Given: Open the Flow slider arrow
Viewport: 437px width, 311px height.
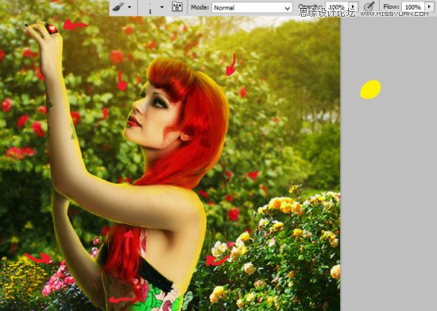Looking at the screenshot, I should (429, 6).
